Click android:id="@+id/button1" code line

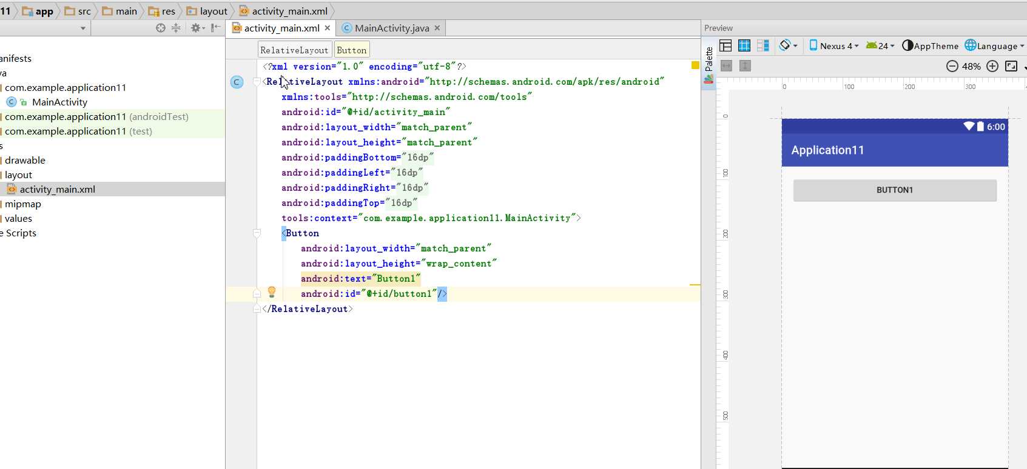374,294
